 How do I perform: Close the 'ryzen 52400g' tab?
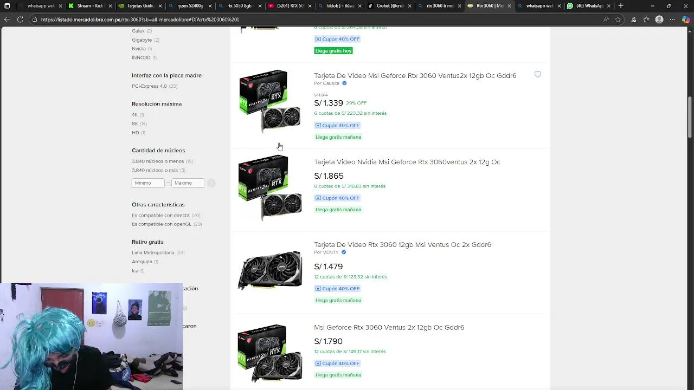210,6
